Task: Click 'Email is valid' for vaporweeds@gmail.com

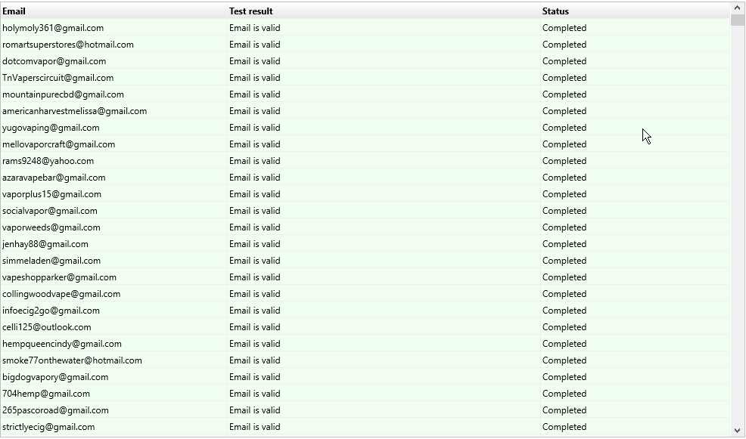Action: [x=255, y=227]
